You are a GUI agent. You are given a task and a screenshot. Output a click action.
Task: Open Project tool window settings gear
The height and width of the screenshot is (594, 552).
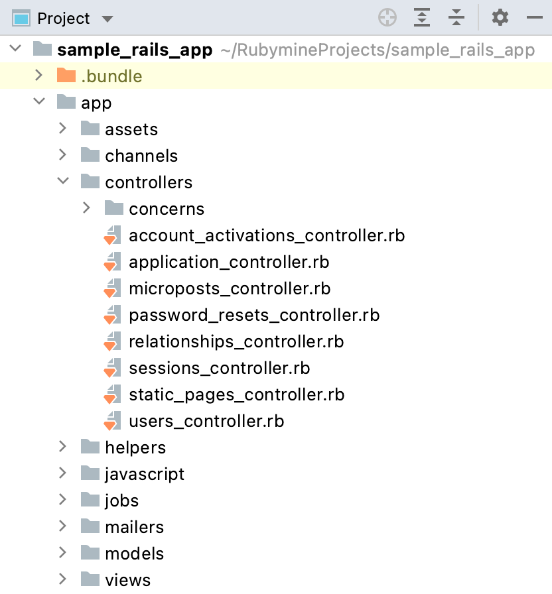500,18
